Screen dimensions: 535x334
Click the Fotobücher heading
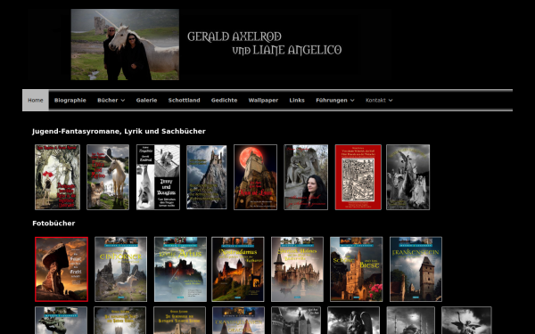53,224
